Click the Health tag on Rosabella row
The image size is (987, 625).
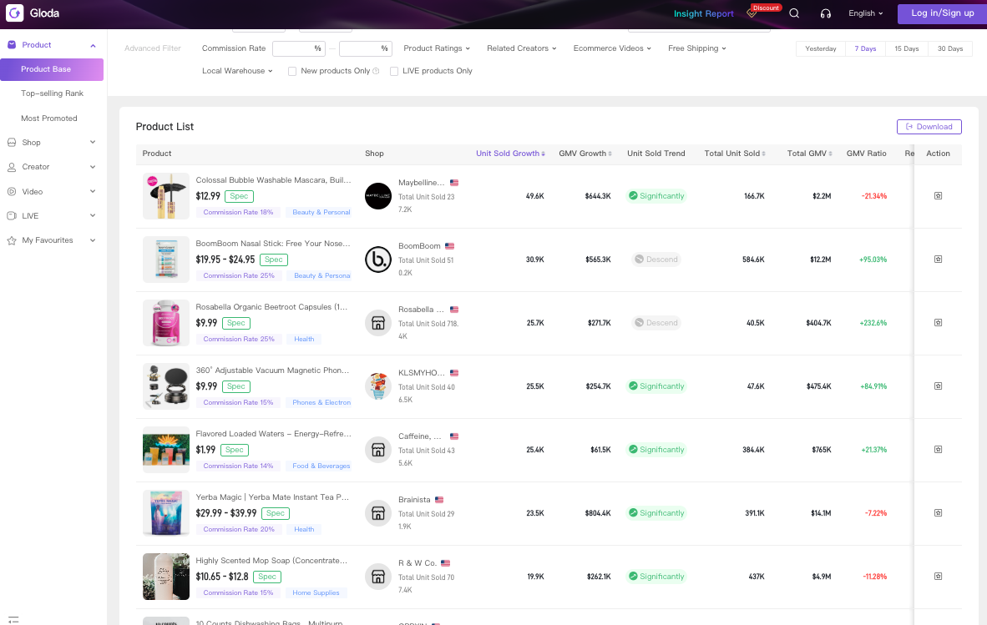tap(304, 339)
